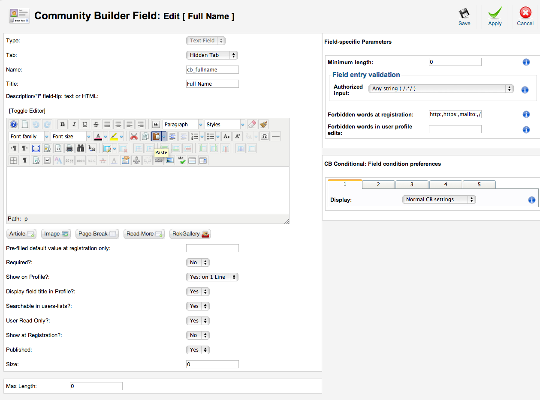The height and width of the screenshot is (400, 540).
Task: Toggle bold formatting in the editor
Action: [63, 124]
